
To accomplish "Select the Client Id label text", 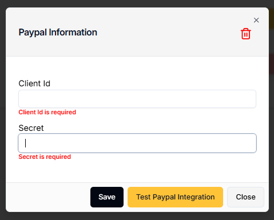I will click(x=34, y=83).
